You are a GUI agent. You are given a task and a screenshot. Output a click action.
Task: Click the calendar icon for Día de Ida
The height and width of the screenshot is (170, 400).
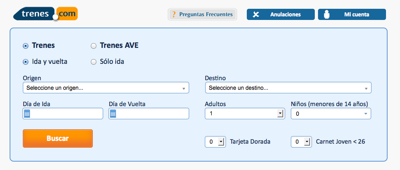click(x=27, y=114)
